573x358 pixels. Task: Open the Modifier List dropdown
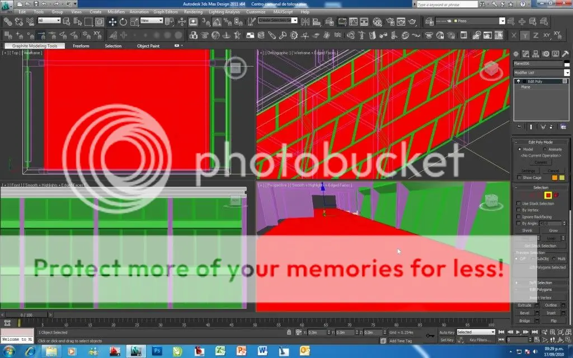(x=541, y=73)
